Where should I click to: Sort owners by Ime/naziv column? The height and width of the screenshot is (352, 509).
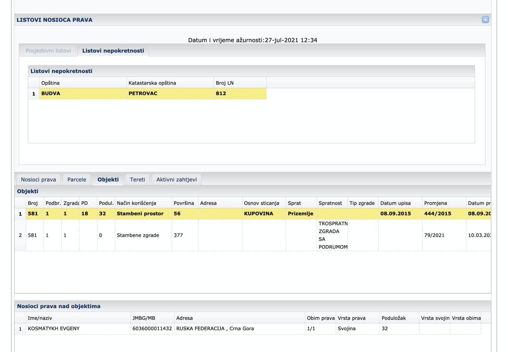point(40,318)
